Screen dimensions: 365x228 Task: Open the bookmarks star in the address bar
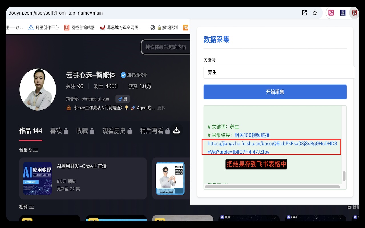click(315, 13)
